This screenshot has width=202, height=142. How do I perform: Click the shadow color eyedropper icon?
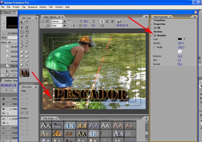click(x=184, y=39)
